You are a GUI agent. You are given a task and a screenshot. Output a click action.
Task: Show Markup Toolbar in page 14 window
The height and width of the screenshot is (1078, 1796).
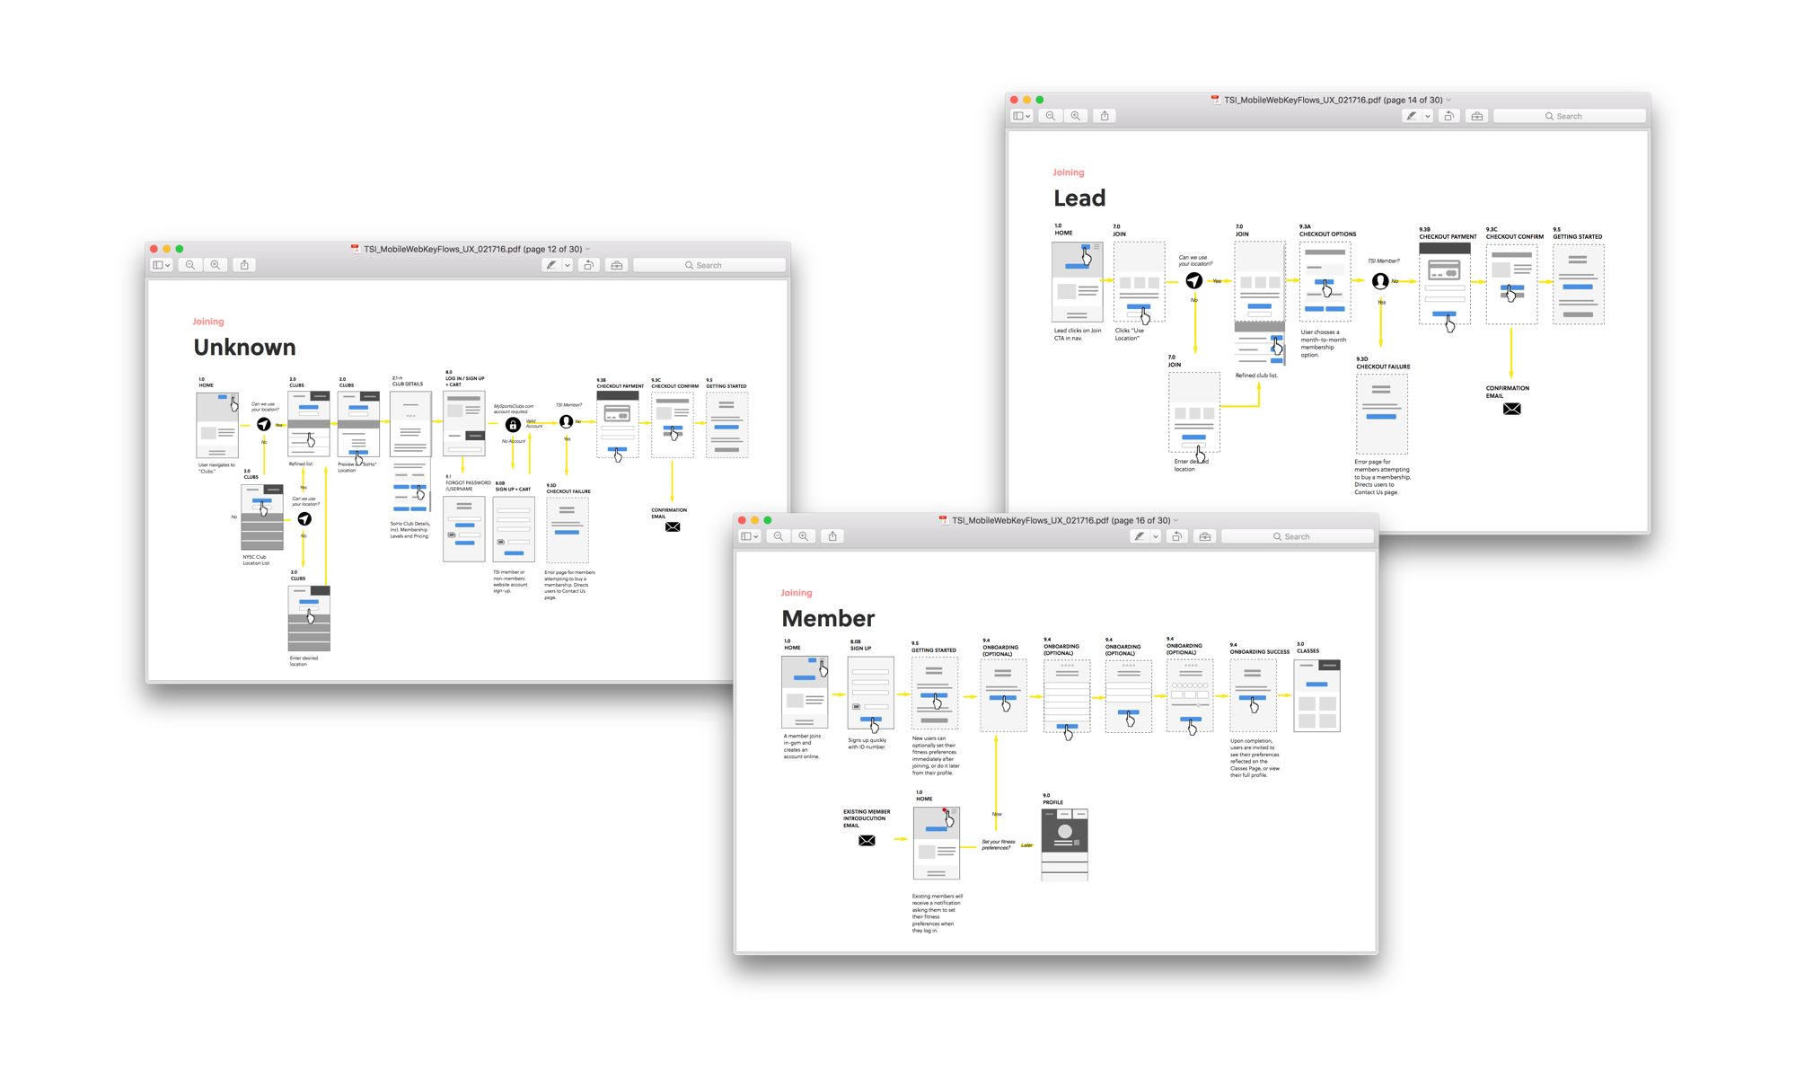[x=1477, y=116]
